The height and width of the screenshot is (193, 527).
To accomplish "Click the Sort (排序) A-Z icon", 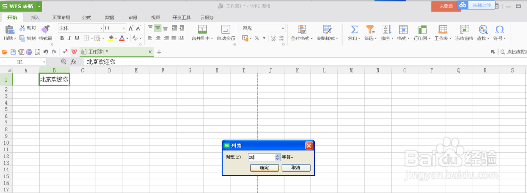I will [387, 29].
